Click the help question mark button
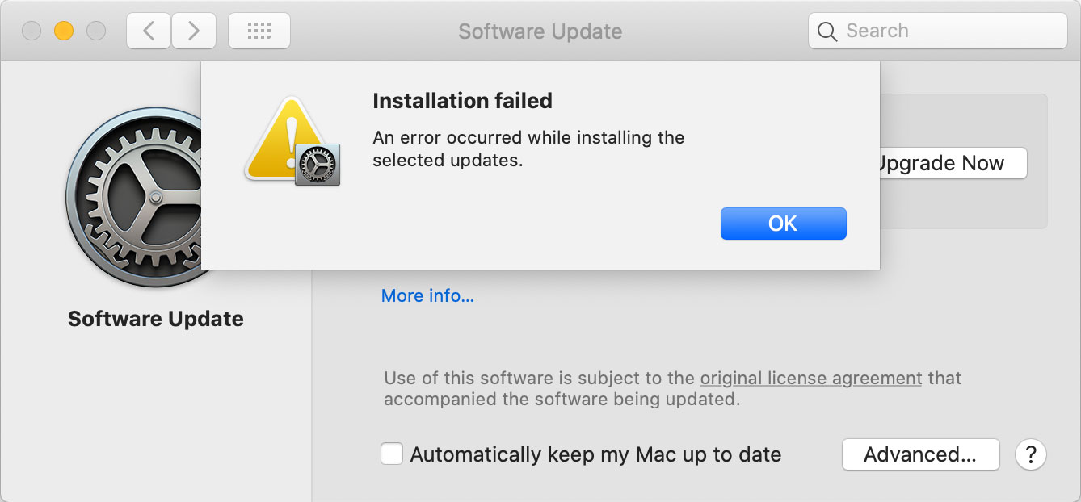 1031,454
